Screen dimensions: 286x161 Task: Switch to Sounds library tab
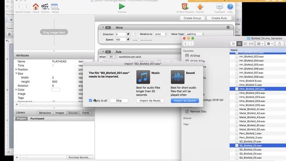tap(73, 113)
